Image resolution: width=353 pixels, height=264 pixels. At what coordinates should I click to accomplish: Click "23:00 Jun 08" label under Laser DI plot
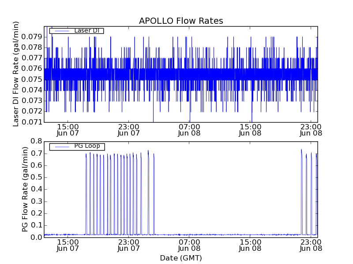click(311, 130)
